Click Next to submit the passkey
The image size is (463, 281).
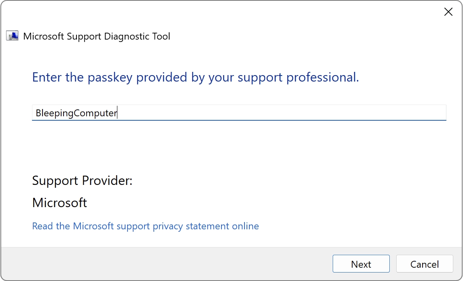point(361,264)
